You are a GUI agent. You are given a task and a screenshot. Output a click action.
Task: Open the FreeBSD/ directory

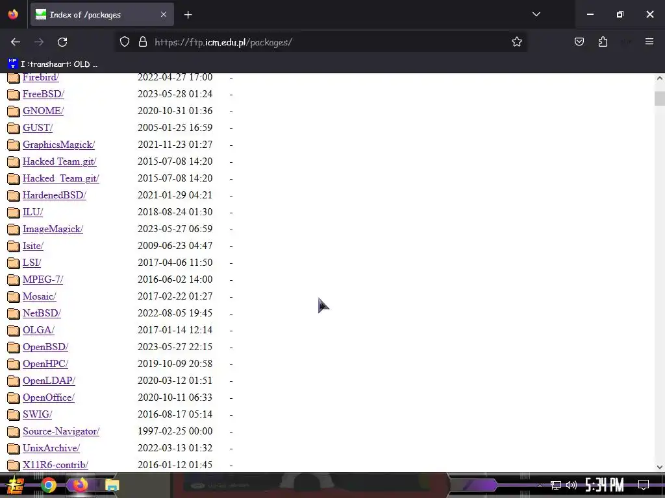[44, 94]
